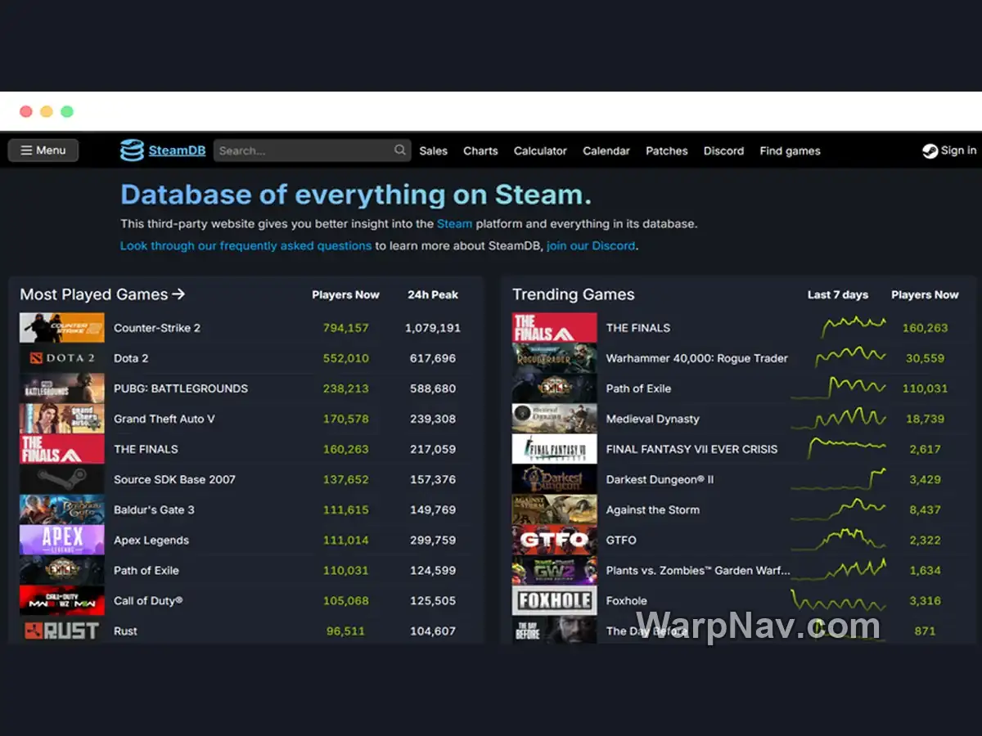Open Grand Theft Auto V game name
Viewport: 982px width, 736px height.
(x=164, y=419)
